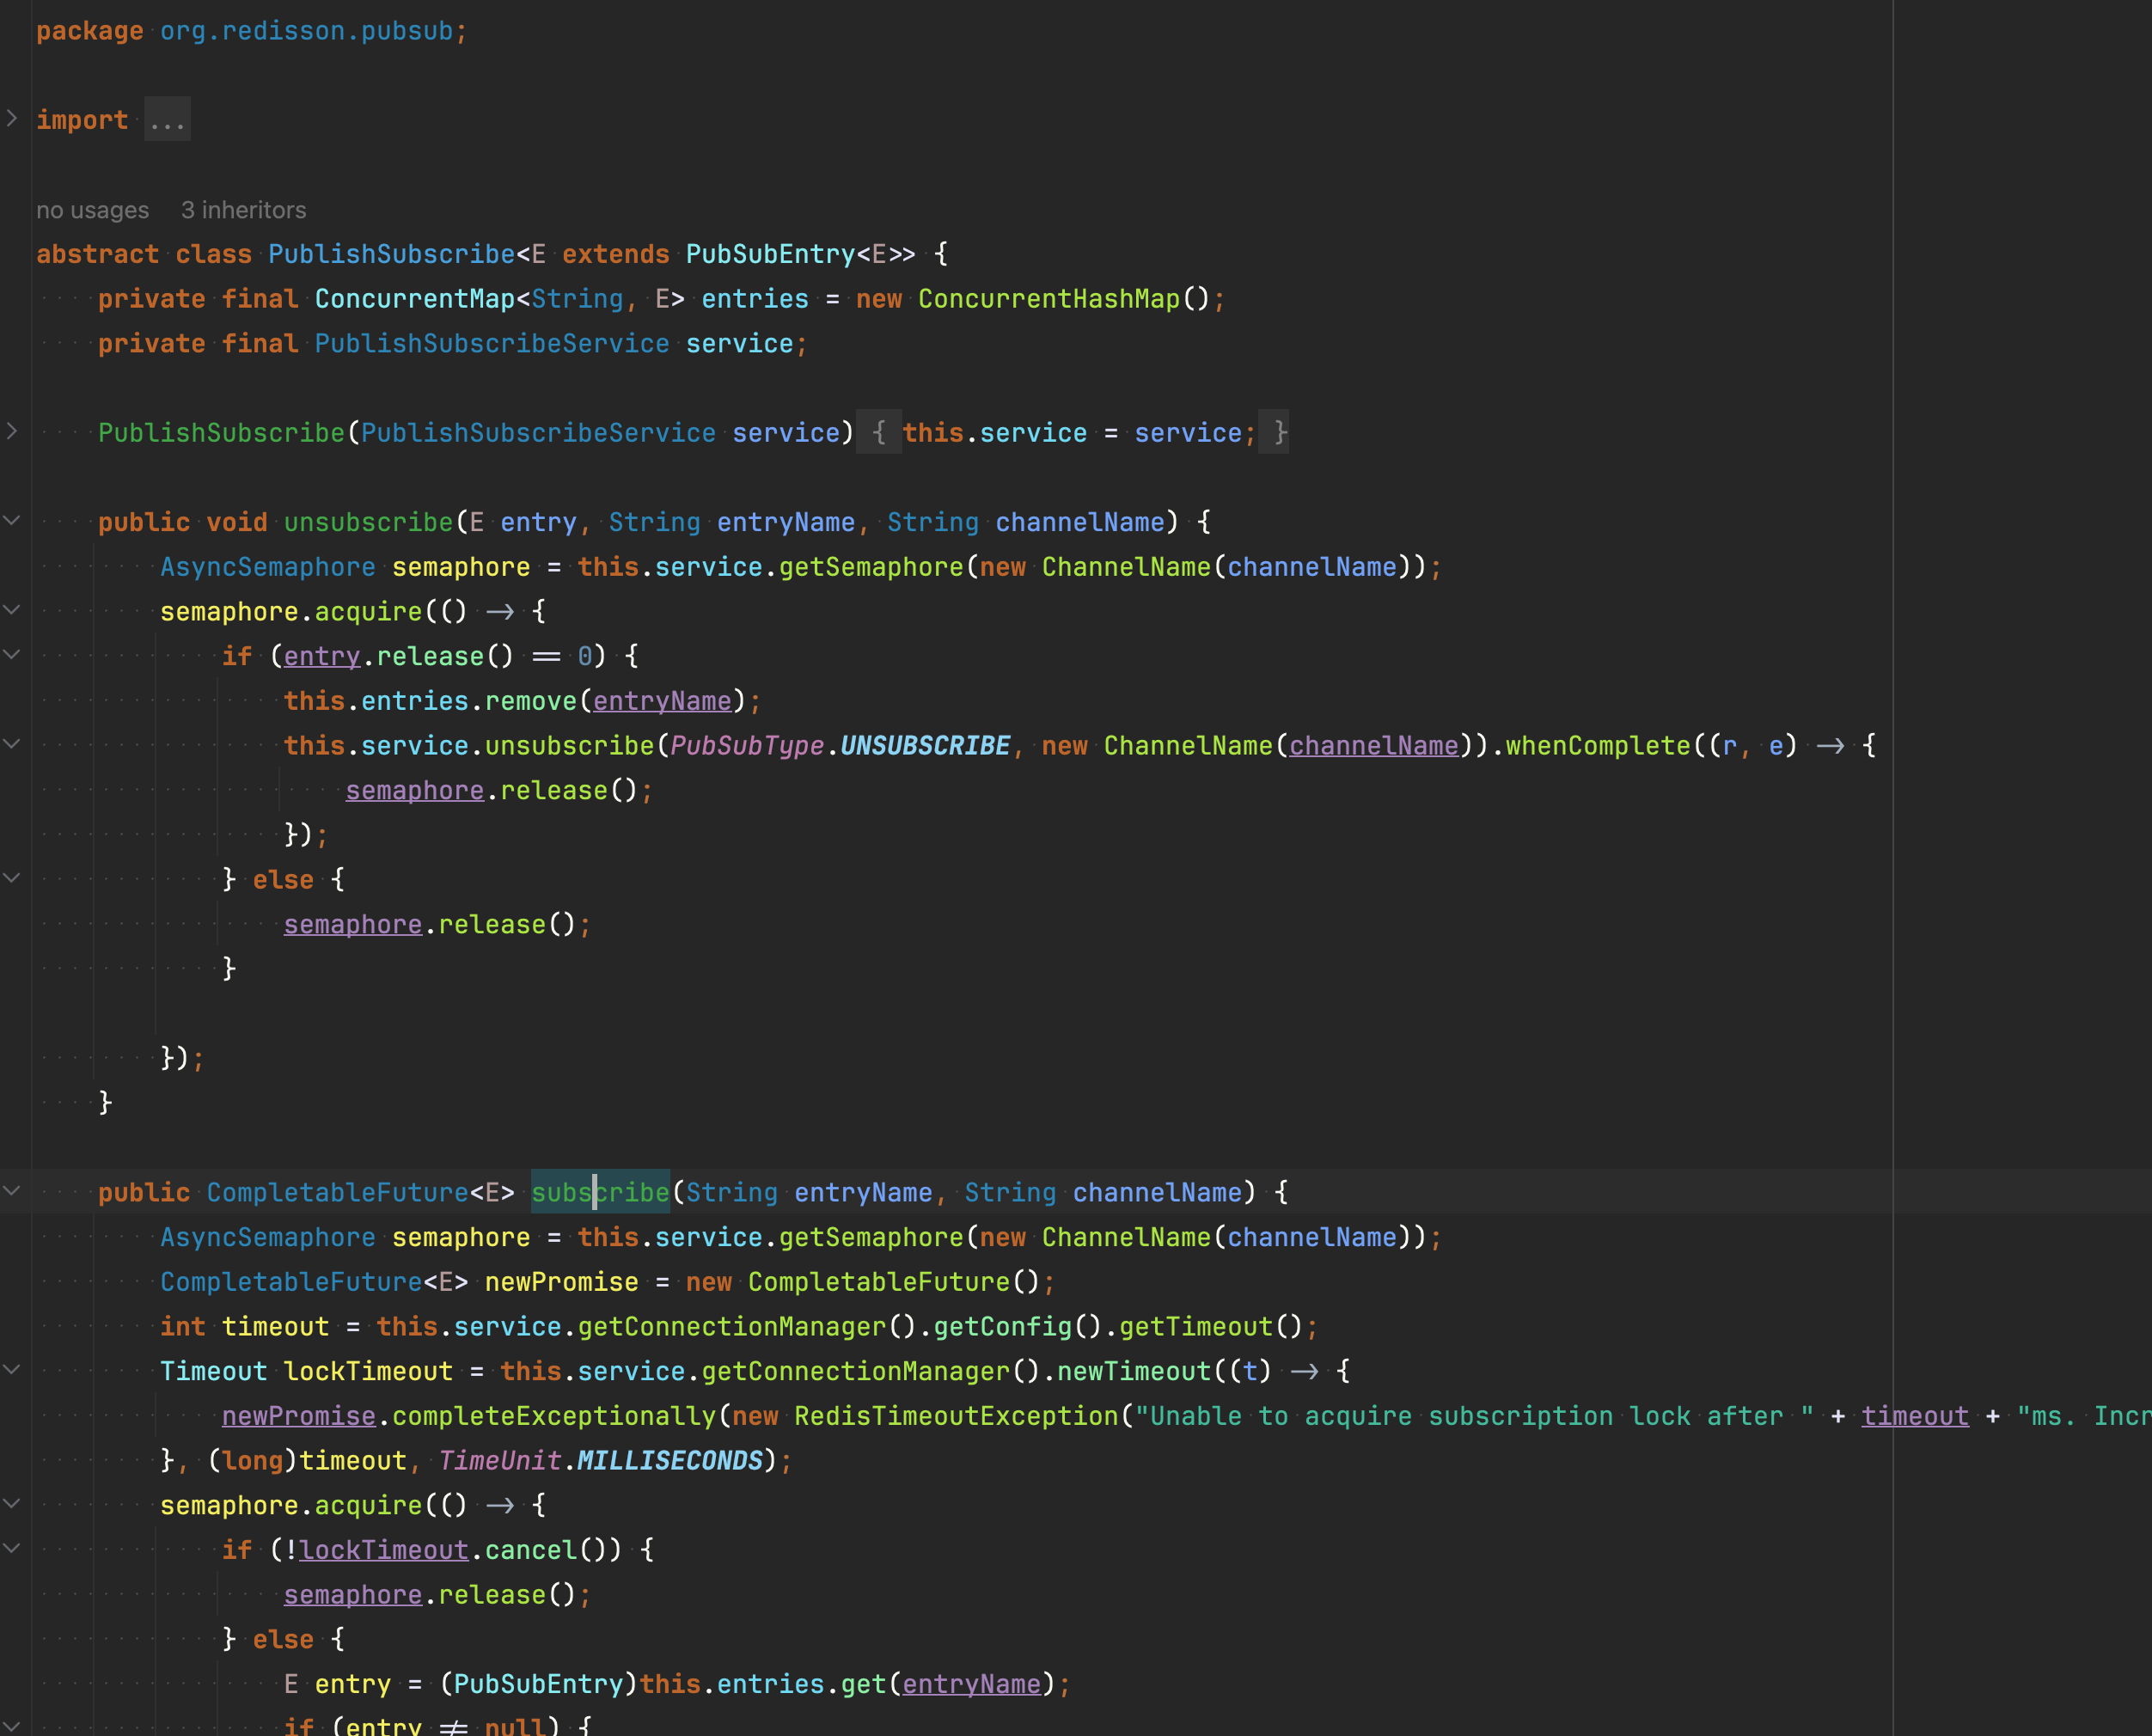
Task: Collapse the Timeout lockTimeout lambda block
Action: [12, 1370]
